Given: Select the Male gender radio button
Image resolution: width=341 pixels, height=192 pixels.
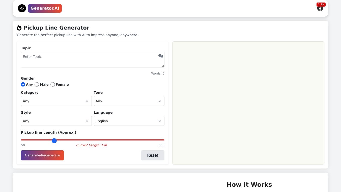Looking at the screenshot, I should pyautogui.click(x=37, y=84).
